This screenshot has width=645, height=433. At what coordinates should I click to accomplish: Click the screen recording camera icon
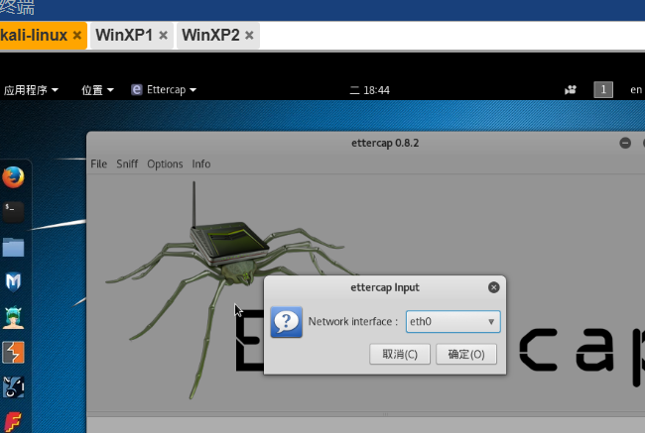571,89
